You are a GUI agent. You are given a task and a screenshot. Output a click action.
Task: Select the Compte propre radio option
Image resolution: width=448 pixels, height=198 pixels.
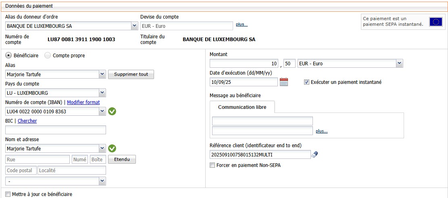coord(48,55)
